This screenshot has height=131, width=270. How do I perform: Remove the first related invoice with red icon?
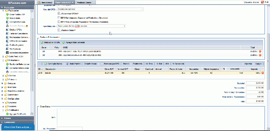coord(260,51)
